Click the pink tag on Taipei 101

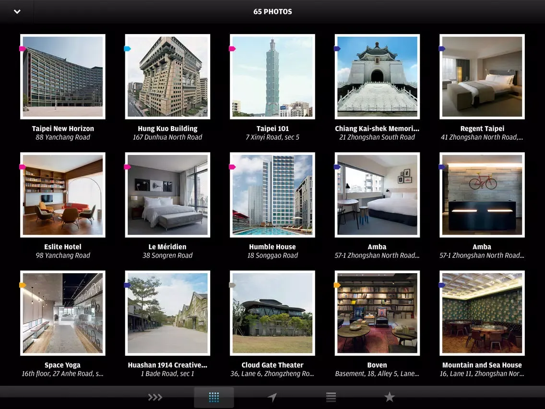pos(233,48)
